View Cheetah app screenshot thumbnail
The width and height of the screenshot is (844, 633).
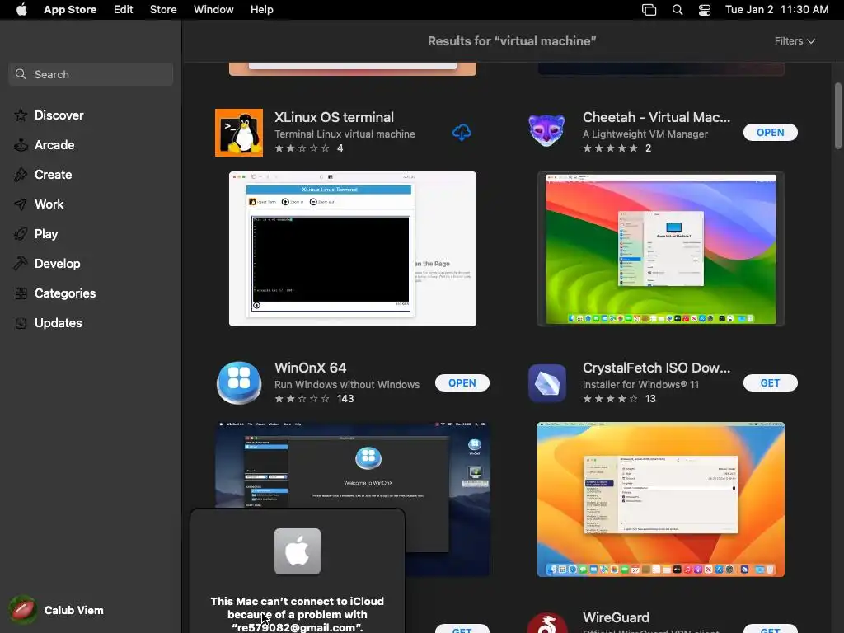pos(660,249)
